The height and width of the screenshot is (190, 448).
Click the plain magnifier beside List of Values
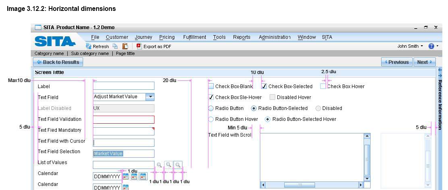(x=159, y=165)
